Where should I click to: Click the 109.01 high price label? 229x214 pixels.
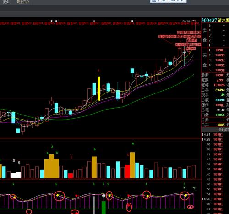186,21
